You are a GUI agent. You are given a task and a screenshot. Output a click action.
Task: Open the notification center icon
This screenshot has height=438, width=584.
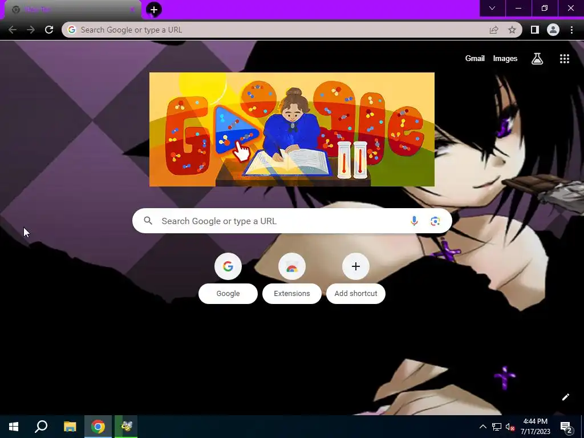(x=566, y=427)
